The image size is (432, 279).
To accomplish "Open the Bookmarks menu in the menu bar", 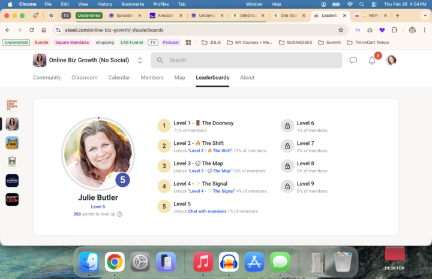I will click(133, 4).
